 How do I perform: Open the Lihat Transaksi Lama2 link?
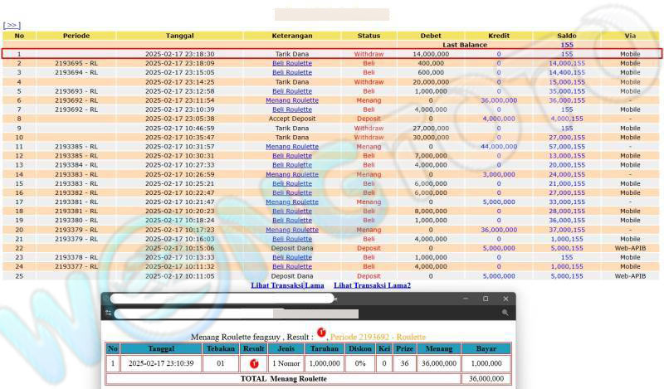pyautogui.click(x=372, y=285)
